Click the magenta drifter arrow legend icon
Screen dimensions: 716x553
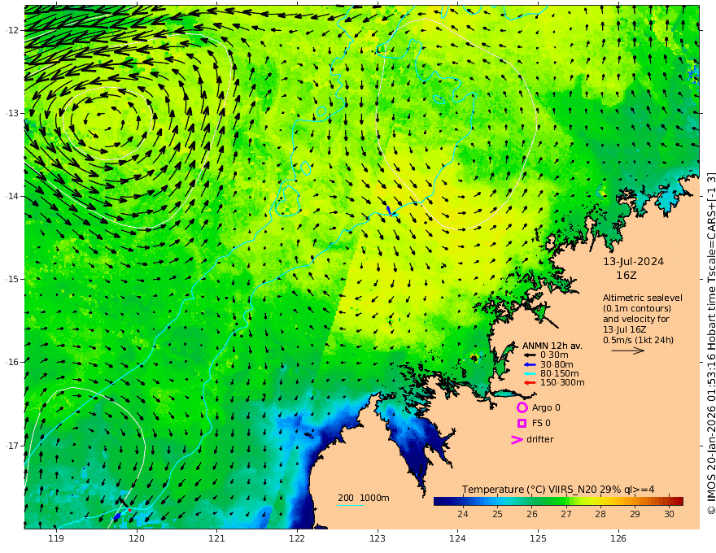point(517,440)
